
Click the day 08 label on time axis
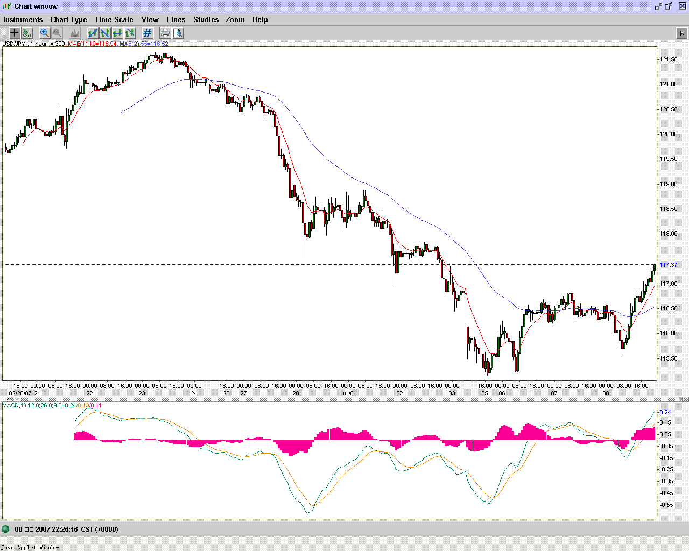tap(606, 393)
